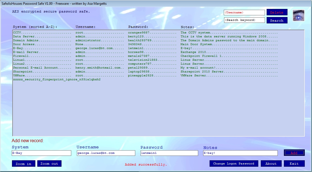Image resolution: width=312 pixels, height=172 pixels.
Task: Click the AES encrypted secure password safe text
Action: 51,11
